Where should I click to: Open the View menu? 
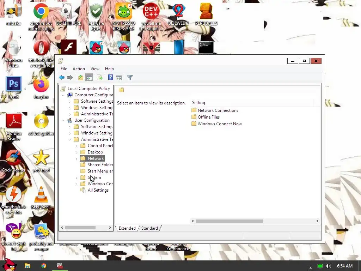pyautogui.click(x=95, y=69)
